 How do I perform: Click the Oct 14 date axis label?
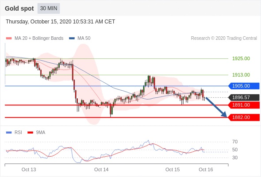tap(101, 169)
